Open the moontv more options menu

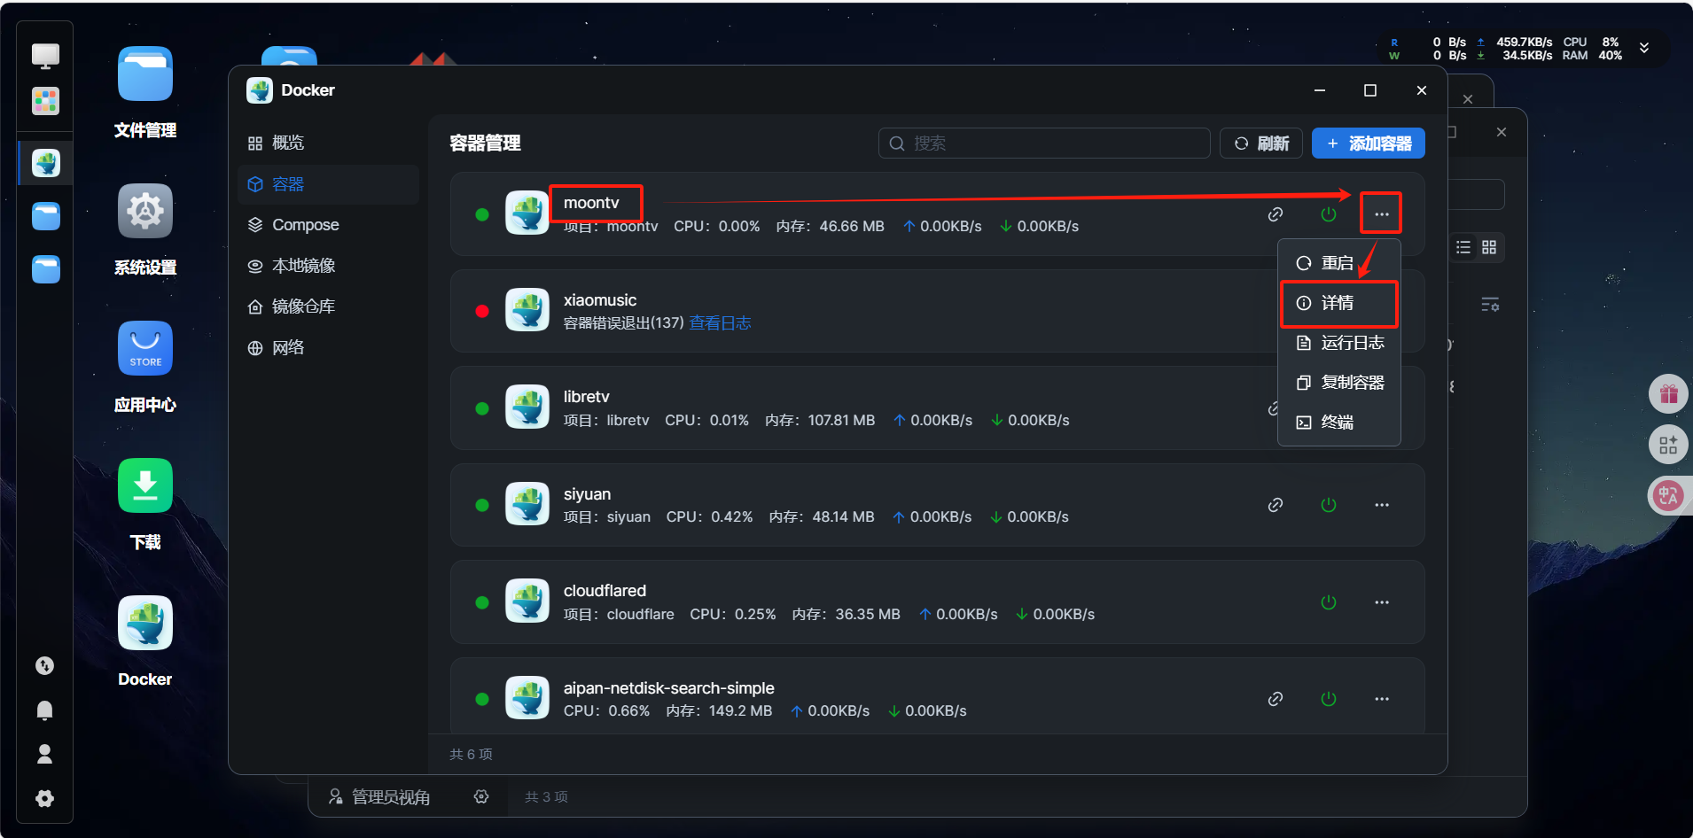[1382, 214]
